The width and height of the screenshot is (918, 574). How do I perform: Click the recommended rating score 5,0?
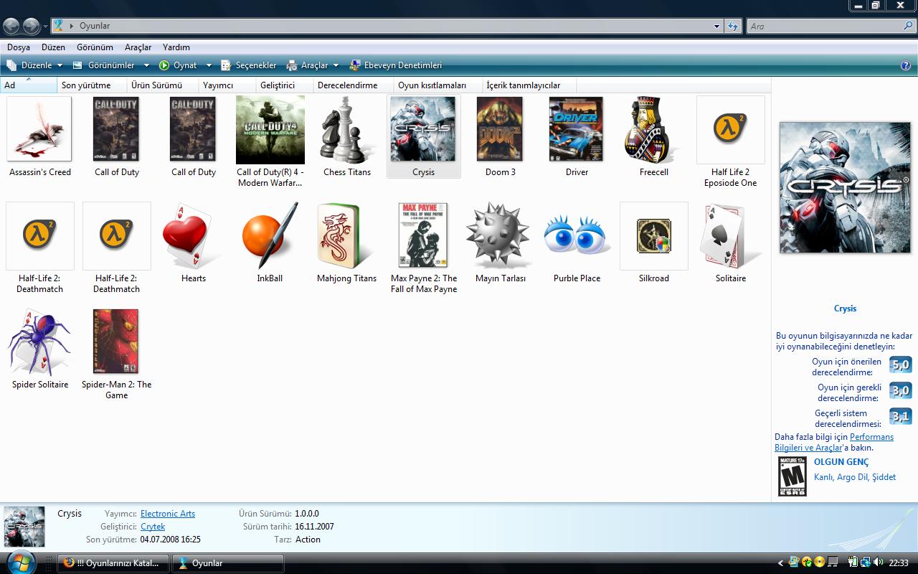click(x=900, y=365)
